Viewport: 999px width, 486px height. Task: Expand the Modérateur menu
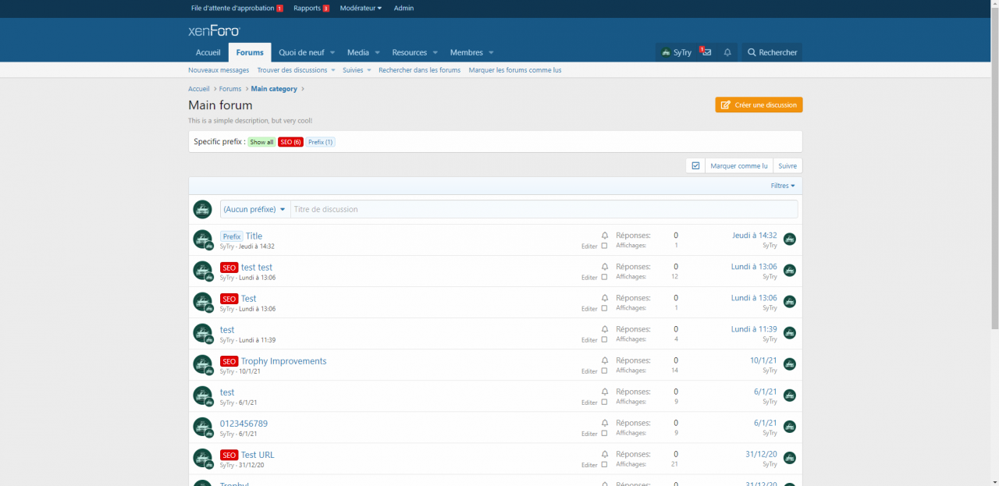point(361,8)
